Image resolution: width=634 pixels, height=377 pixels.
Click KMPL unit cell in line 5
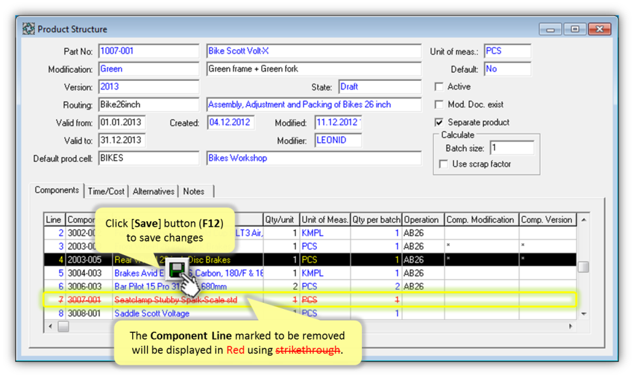(325, 273)
